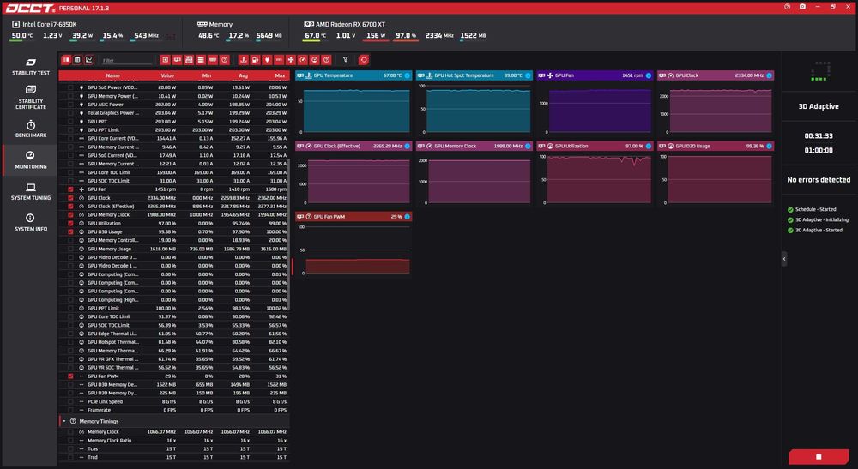The image size is (858, 469).
Task: Open help question mark in title bar
Action: click(x=787, y=7)
